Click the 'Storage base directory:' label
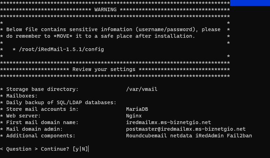 (42, 89)
